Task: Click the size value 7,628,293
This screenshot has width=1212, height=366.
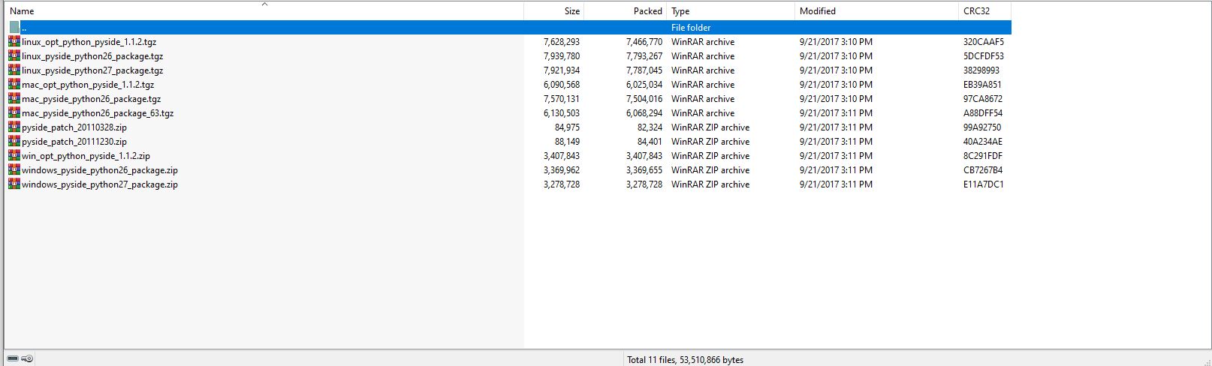Action: point(562,42)
